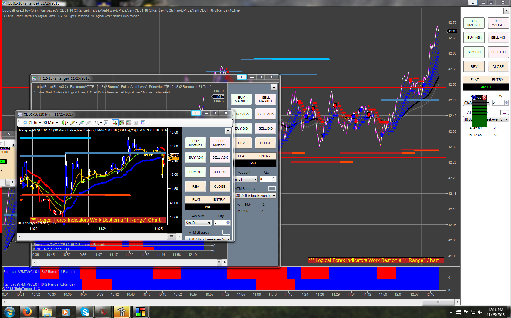Open the Data Series candlestick icon
511x318 pixels.
click(x=122, y=123)
